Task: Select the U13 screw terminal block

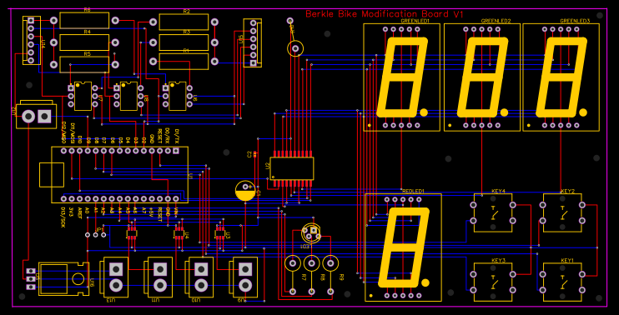Action: [x=115, y=277]
